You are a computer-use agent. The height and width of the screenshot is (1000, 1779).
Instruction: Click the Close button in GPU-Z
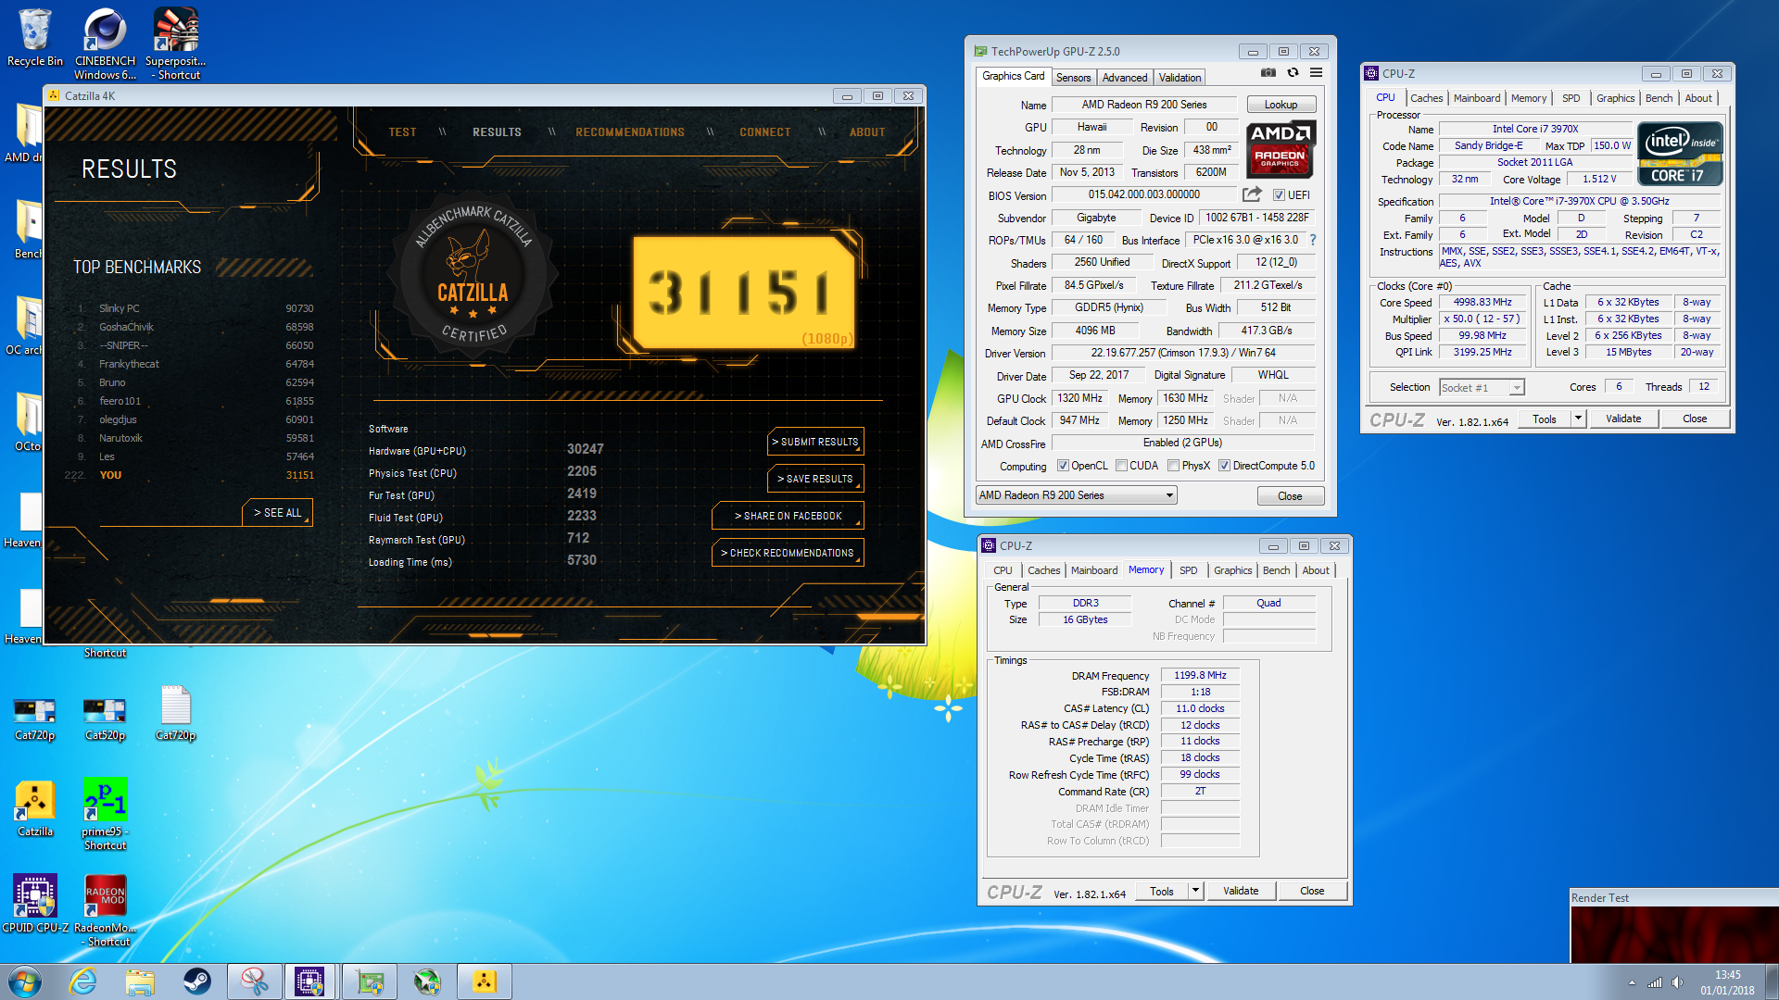click(1290, 496)
